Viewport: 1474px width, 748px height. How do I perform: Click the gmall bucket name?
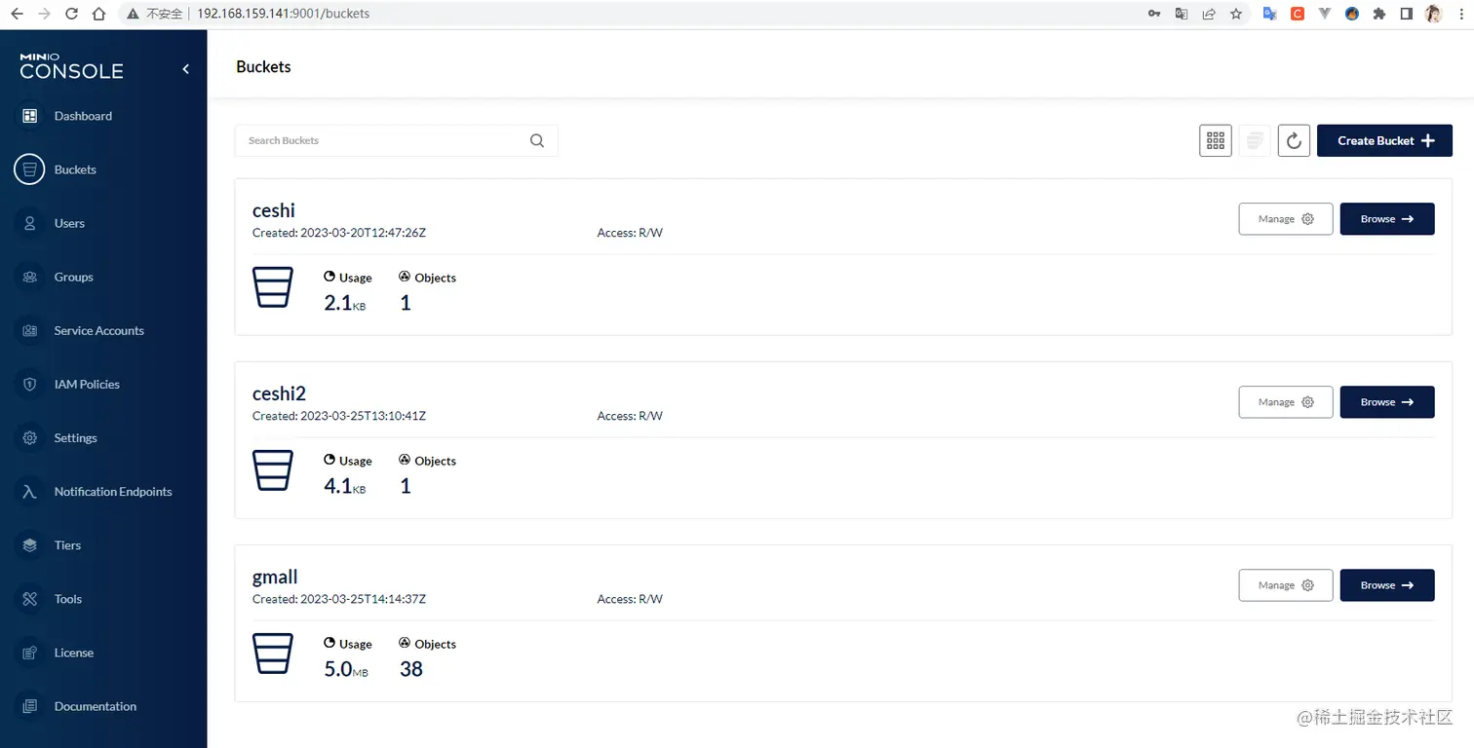click(275, 577)
